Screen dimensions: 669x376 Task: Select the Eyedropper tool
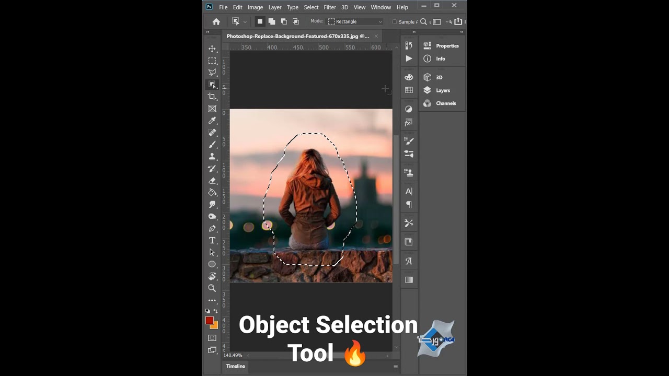tap(212, 121)
